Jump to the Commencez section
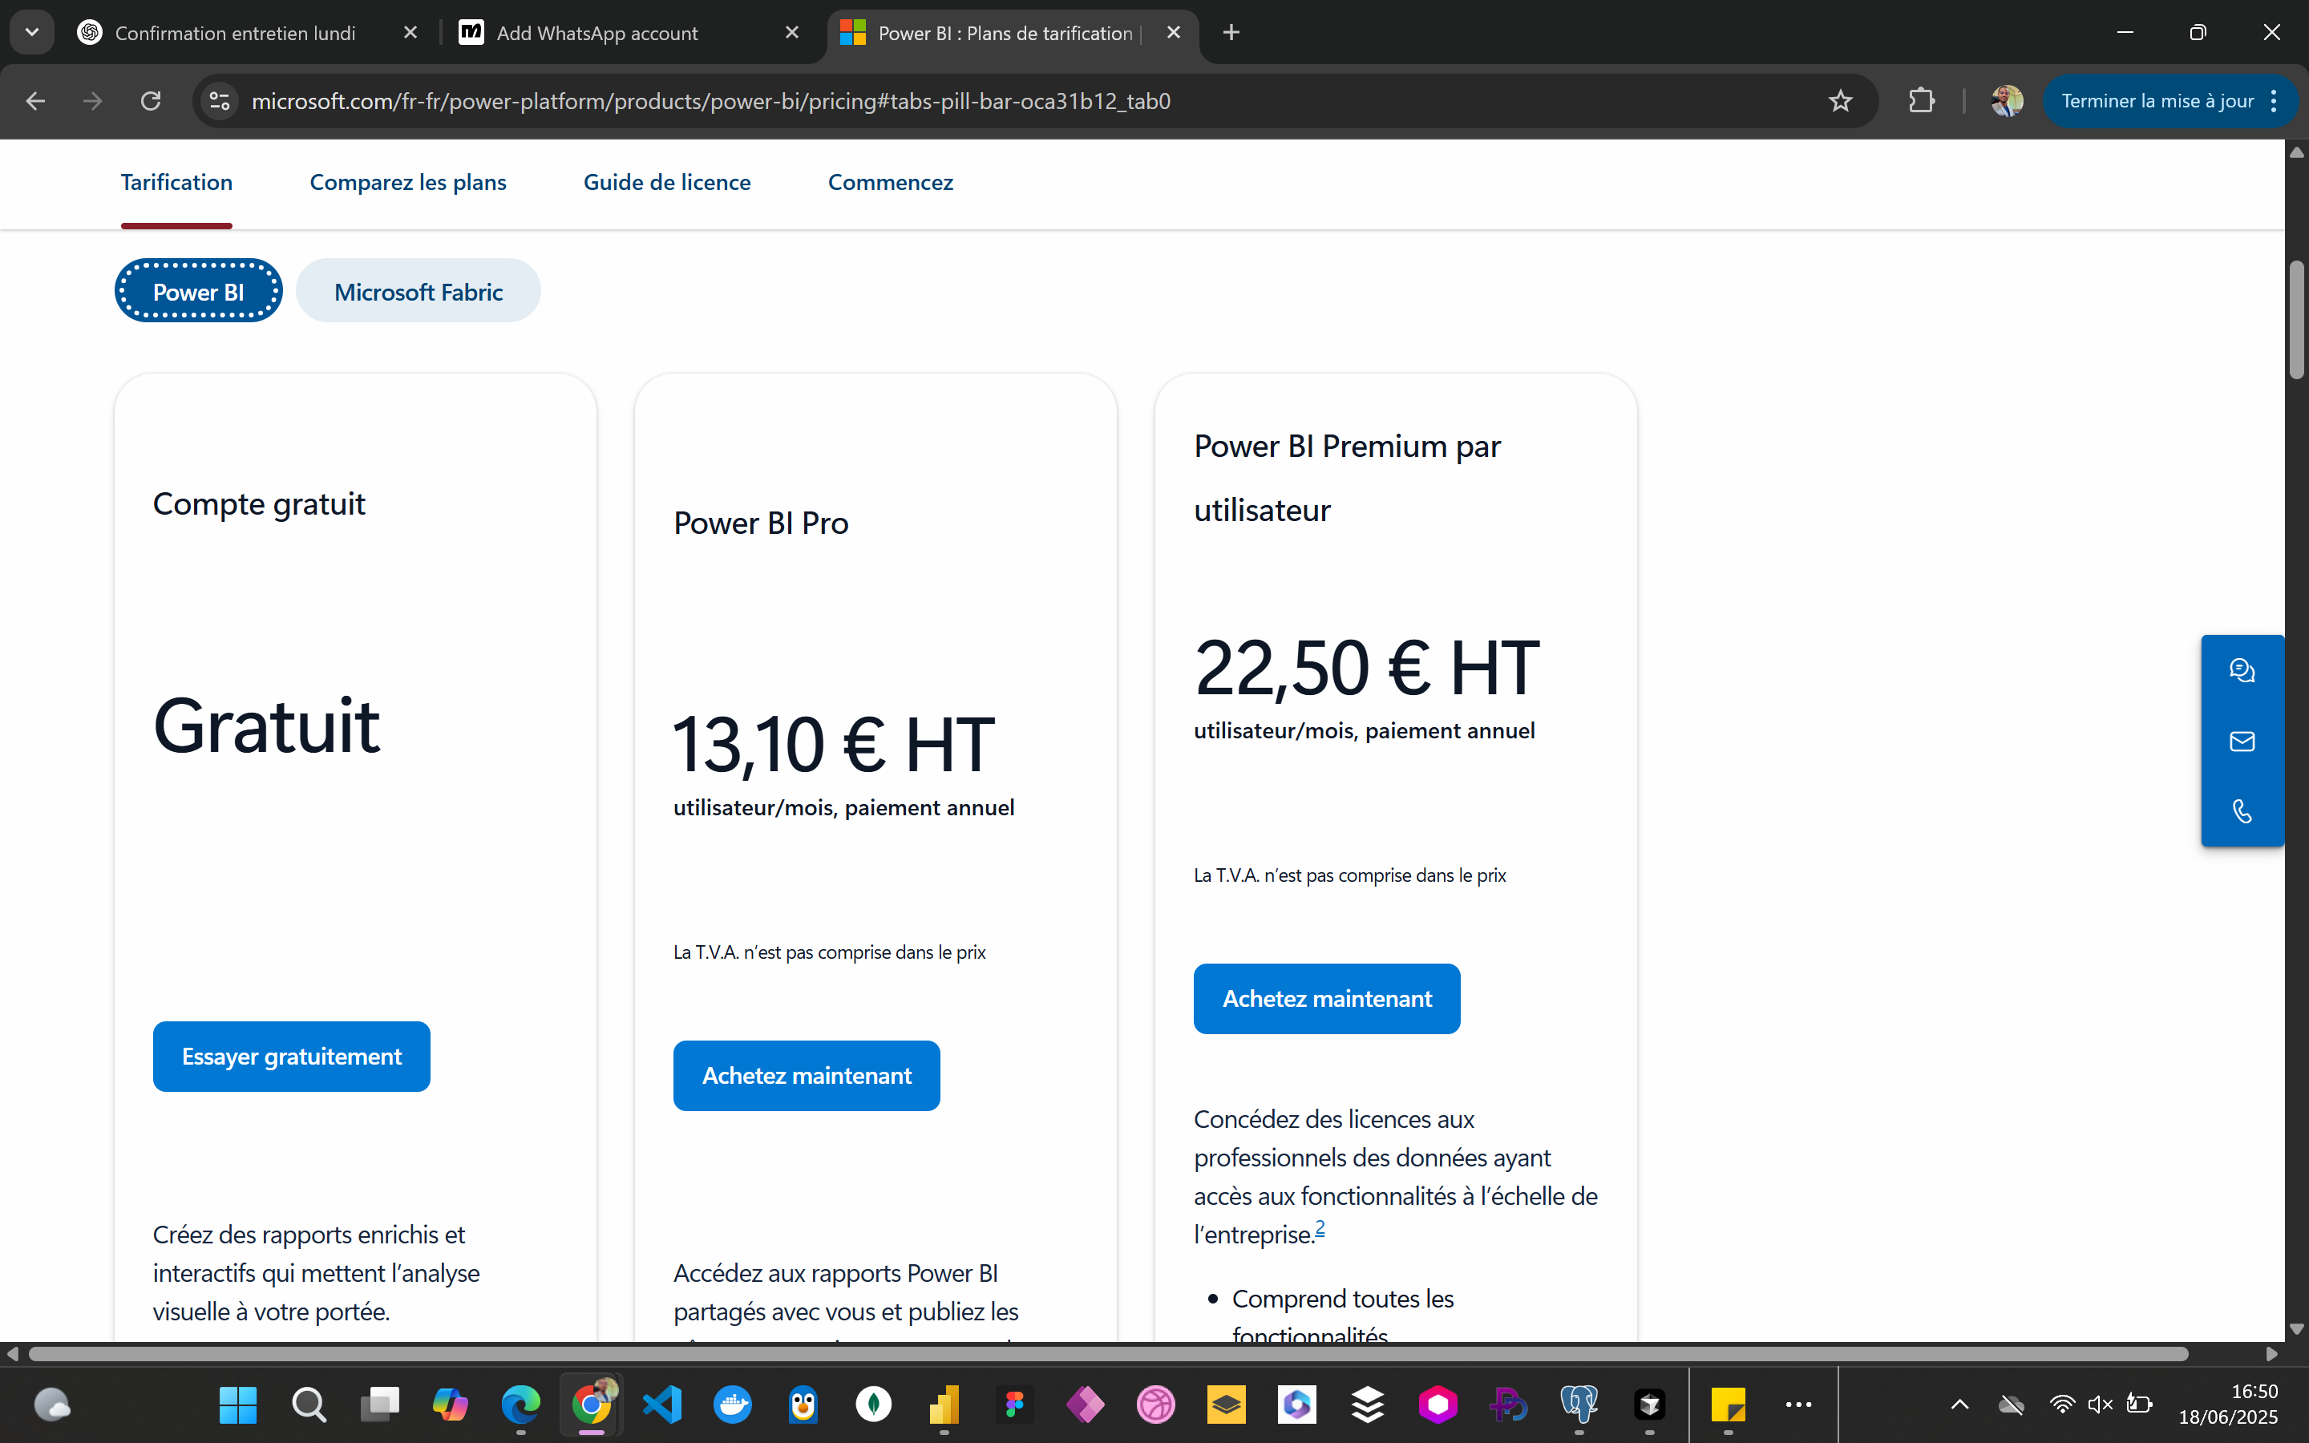Image resolution: width=2309 pixels, height=1443 pixels. (x=890, y=182)
